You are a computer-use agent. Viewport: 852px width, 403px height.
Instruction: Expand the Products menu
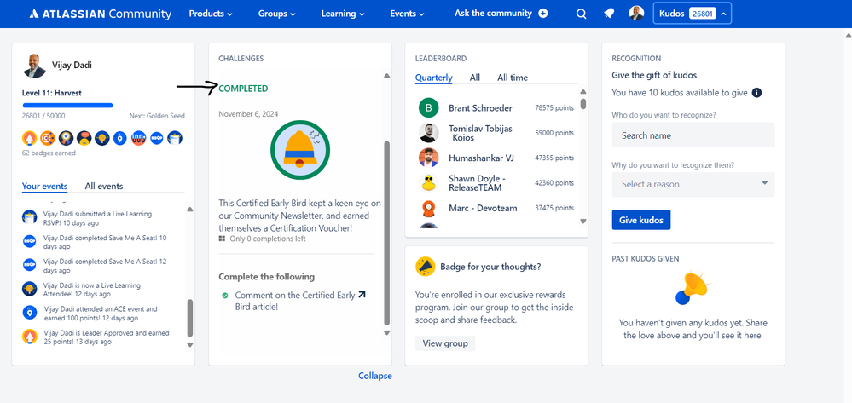(x=211, y=14)
